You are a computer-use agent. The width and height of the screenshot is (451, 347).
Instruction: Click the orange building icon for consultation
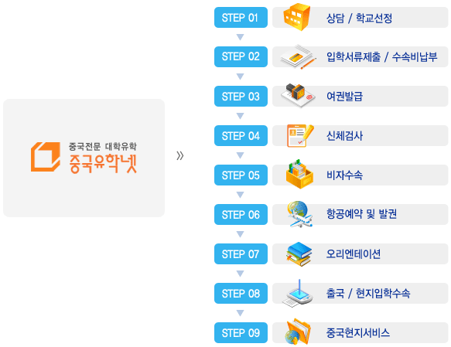point(296,17)
